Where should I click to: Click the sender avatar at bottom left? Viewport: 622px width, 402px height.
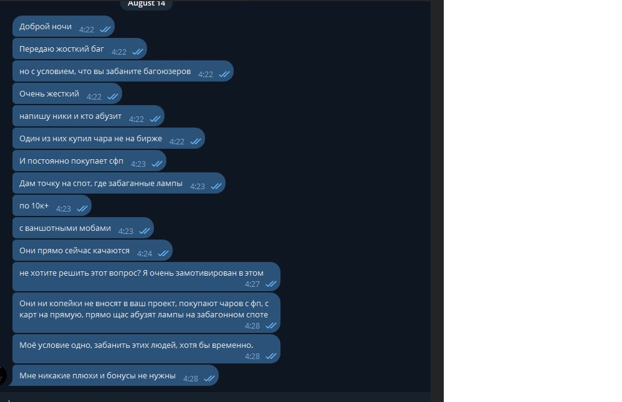point(2,375)
